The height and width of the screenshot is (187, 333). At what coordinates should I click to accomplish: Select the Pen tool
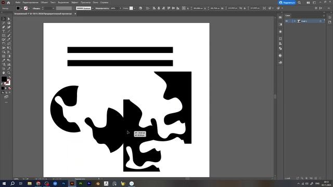pyautogui.click(x=4, y=27)
